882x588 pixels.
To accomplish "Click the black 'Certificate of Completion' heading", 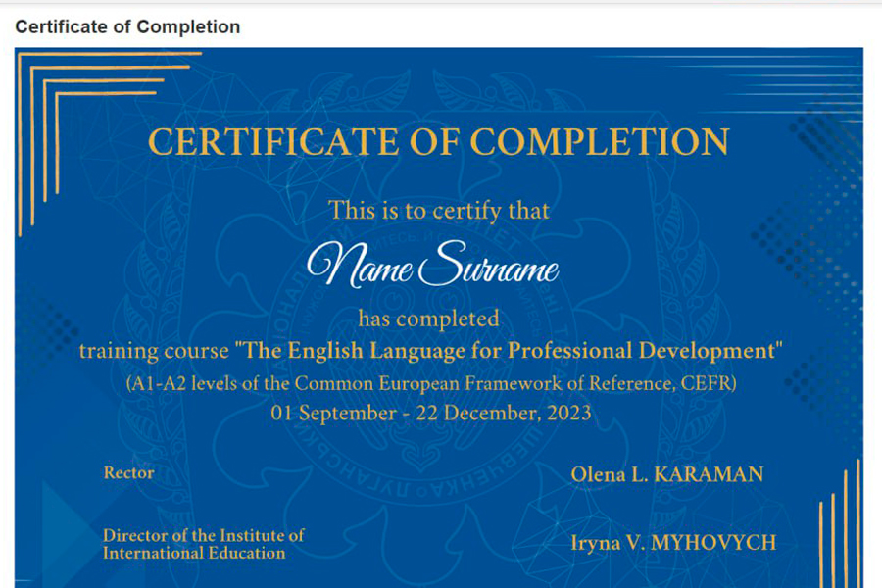I will 127,26.
